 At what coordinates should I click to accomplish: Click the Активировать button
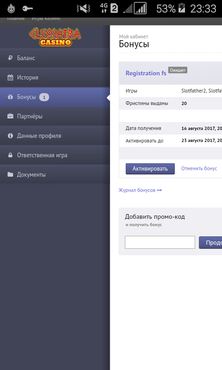click(150, 169)
